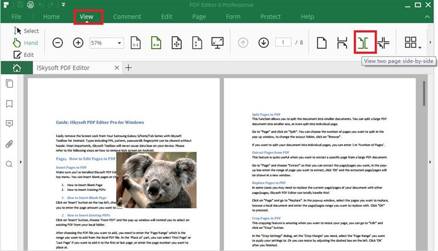Screen dimensions: 438x251
Task: Open the attachments paperclip panel
Action: point(9,144)
